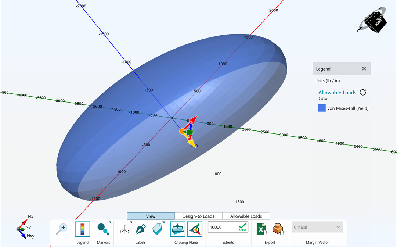The width and height of the screenshot is (397, 247).
Task: Click the '1 item' legend count
Action: pos(323,98)
